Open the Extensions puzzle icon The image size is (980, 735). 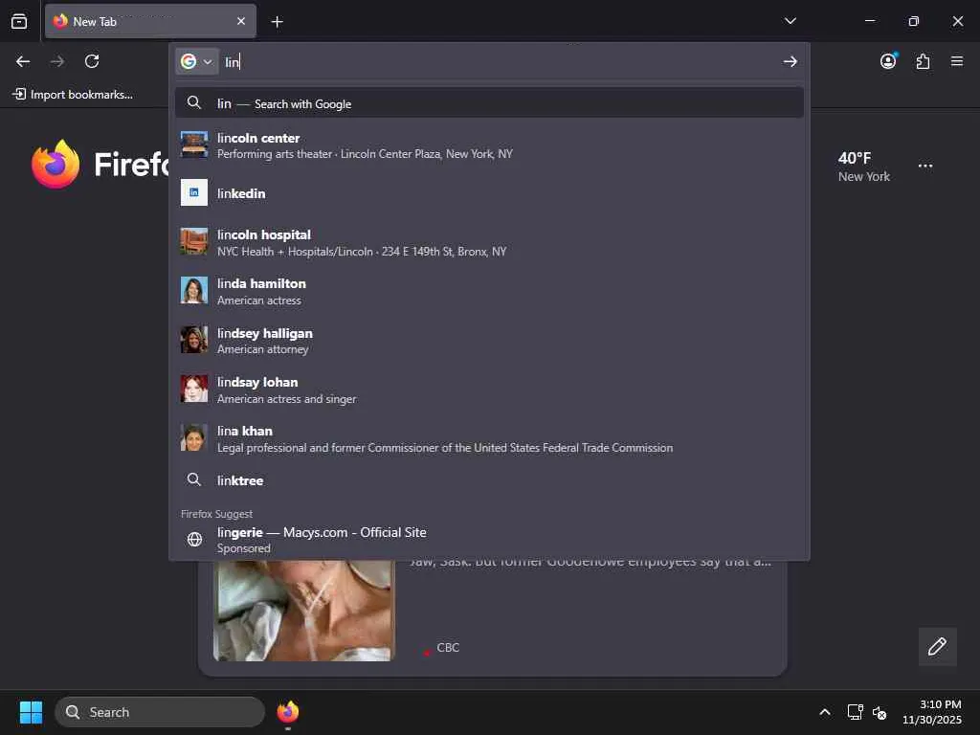click(x=924, y=61)
